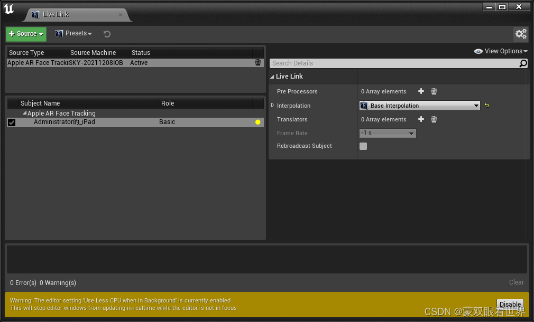Click the SKY-20211208IOB machine name
The height and width of the screenshot is (322, 534).
96,63
